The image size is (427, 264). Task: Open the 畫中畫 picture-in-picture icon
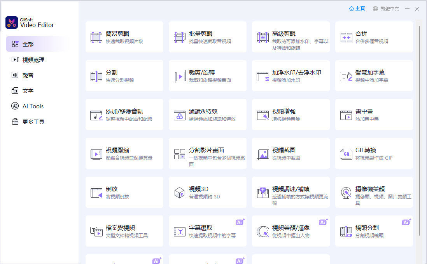click(346, 115)
